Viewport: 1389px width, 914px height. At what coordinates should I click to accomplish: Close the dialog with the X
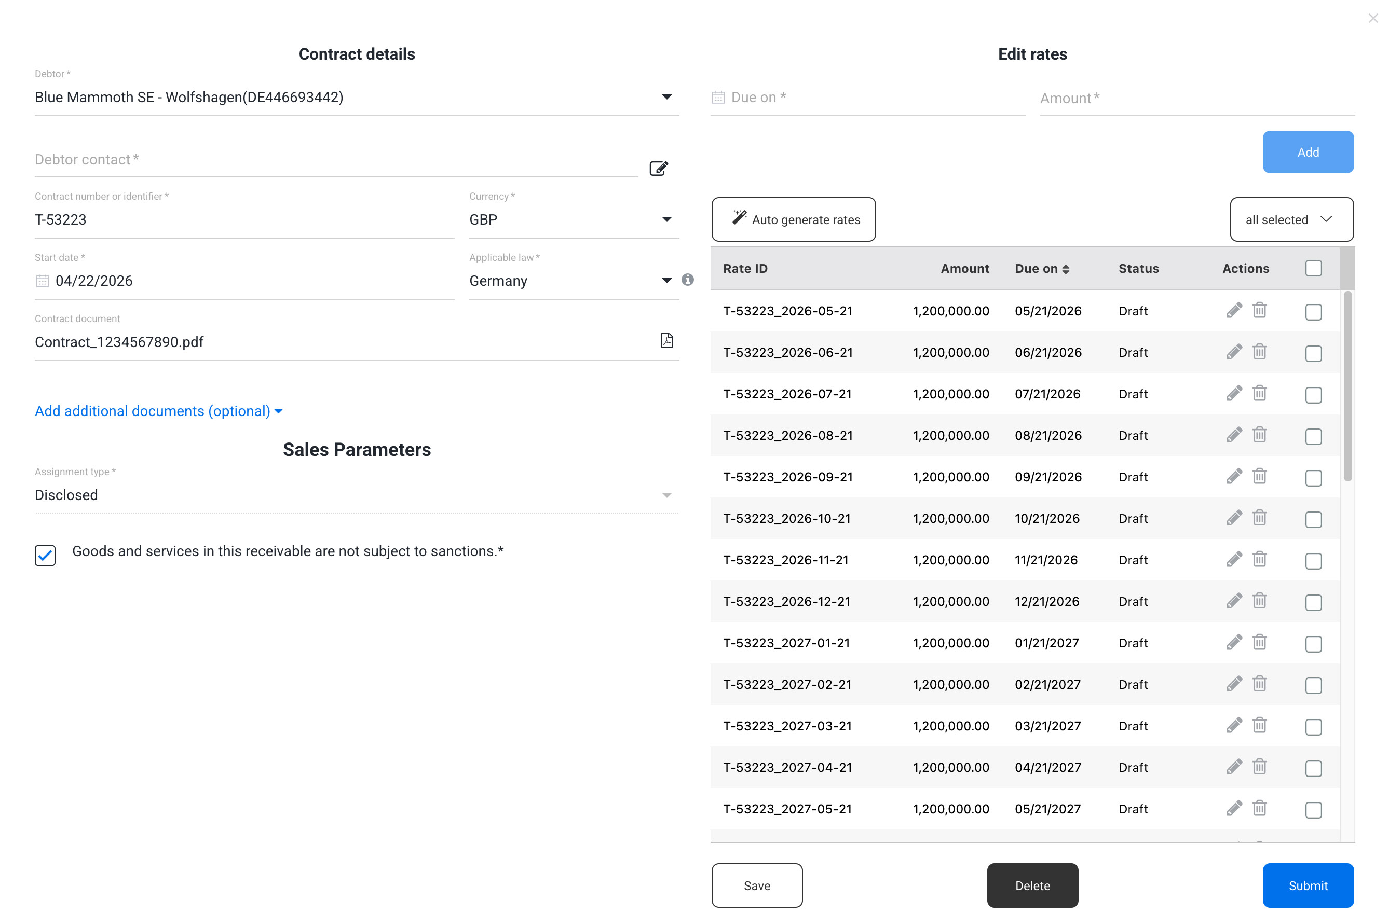[1373, 19]
